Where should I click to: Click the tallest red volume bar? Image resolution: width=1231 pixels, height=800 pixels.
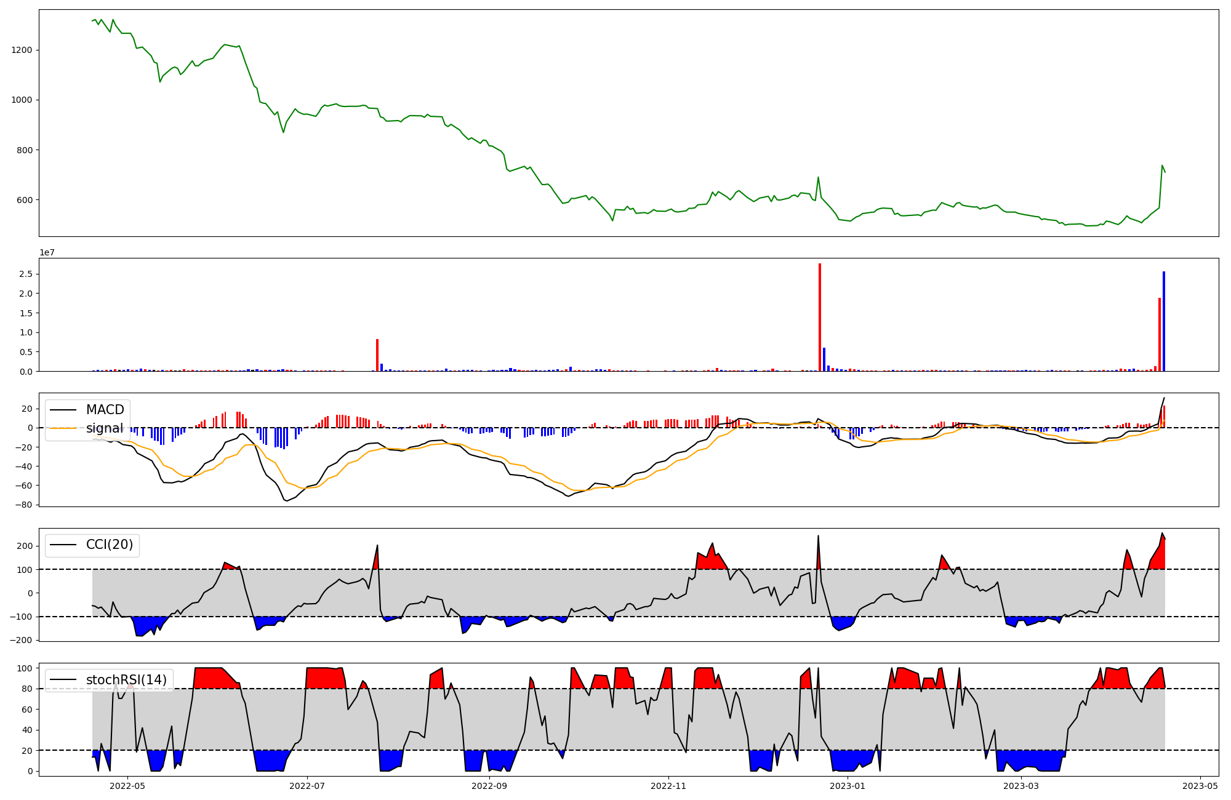[820, 317]
